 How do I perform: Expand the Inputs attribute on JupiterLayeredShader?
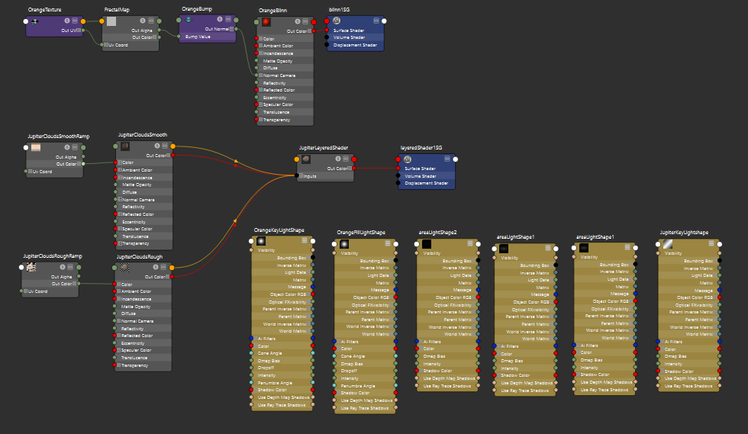coord(302,176)
